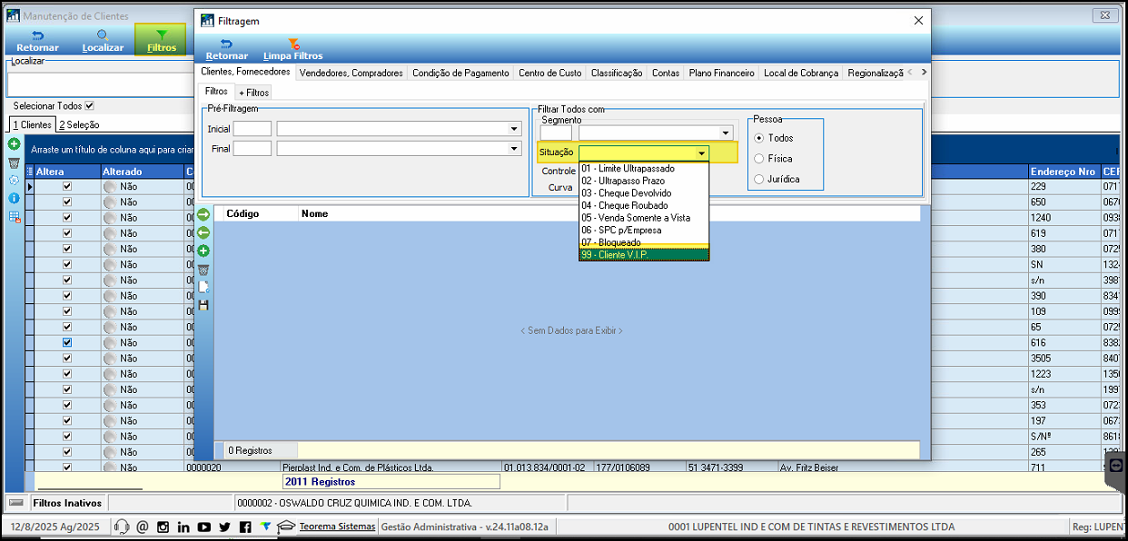Click Localizar magnifier toolbar button
The height and width of the screenshot is (541, 1128).
pyautogui.click(x=103, y=41)
